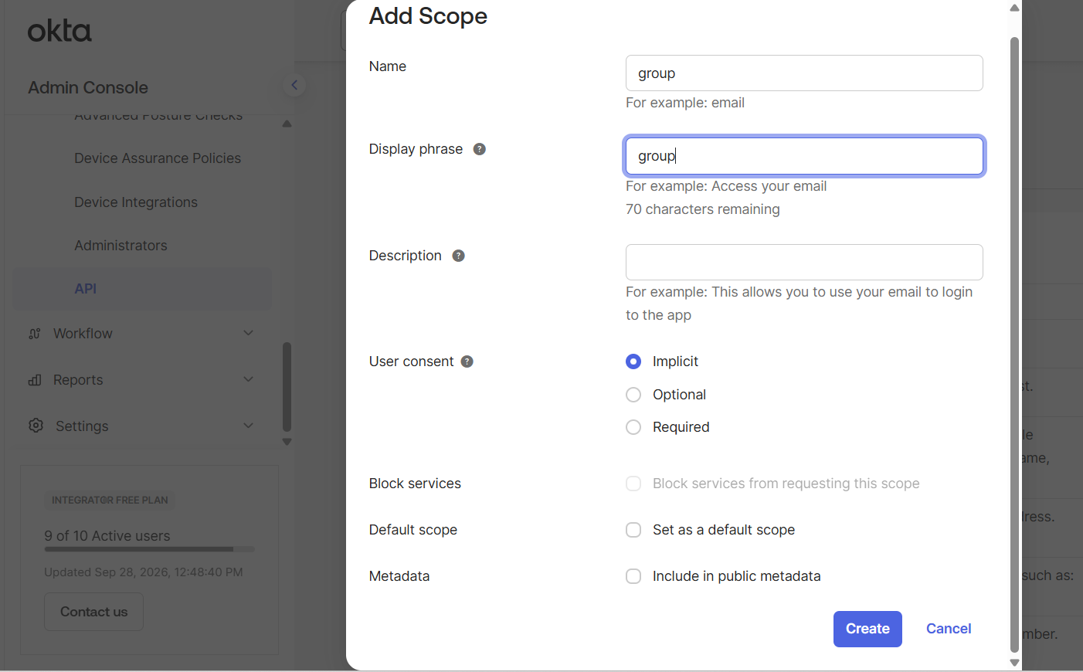Screen dimensions: 1083x672
Task: Open Device Integrations page
Action: point(136,202)
